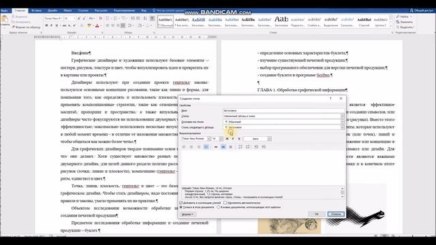Increase font size with the ribbon grow icon
The image size is (436, 245).
coord(79,18)
